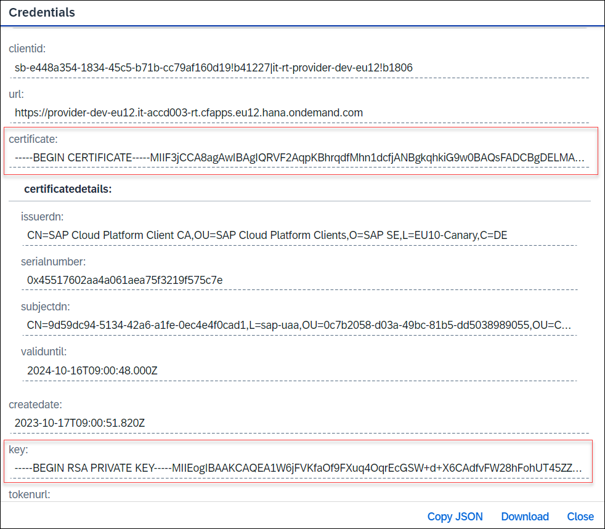
Task: Click the Copy JSON button
Action: (455, 516)
